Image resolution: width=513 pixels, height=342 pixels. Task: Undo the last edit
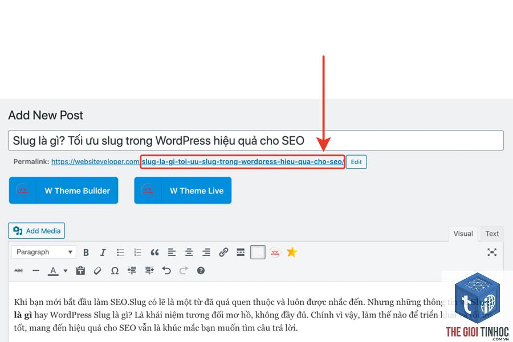point(166,271)
